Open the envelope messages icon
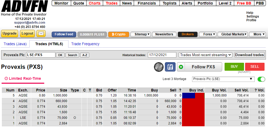268x130 pixels. 41,33
